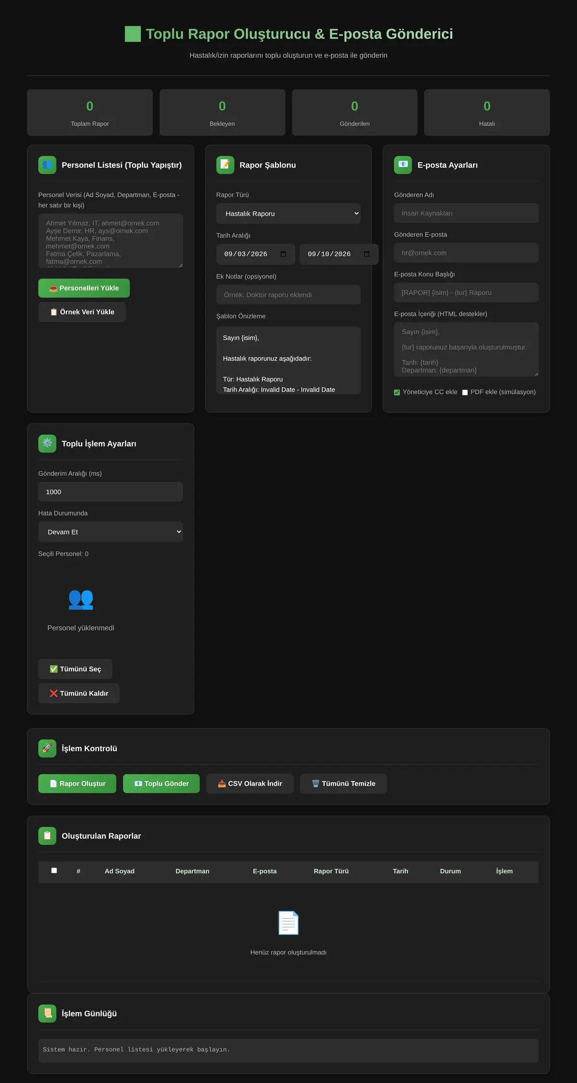Set the Gönderim Aralığı (ms) field
577x1083 pixels.
pos(111,492)
